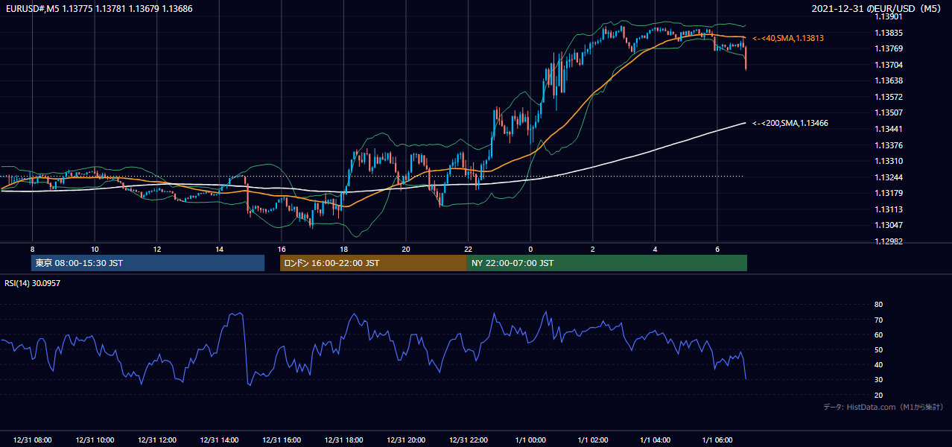Screen dimensions: 952x447
Task: Click hour marker 8 under price chart
Action: [x=32, y=249]
